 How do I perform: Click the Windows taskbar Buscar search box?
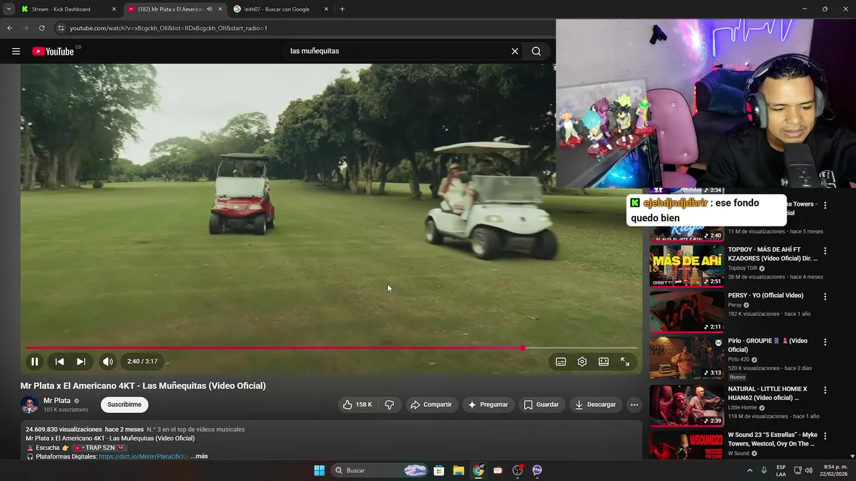380,470
